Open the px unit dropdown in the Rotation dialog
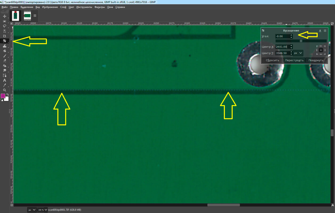335x213 pixels. point(298,53)
